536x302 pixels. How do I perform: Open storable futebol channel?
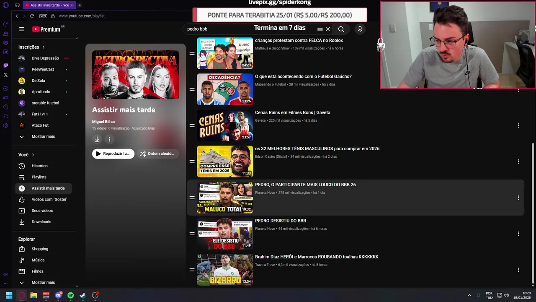click(x=44, y=103)
